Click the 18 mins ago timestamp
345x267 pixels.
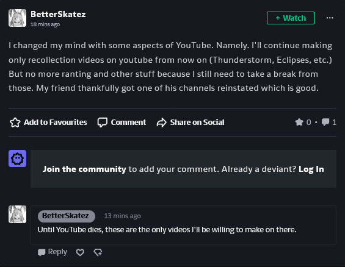(x=45, y=24)
